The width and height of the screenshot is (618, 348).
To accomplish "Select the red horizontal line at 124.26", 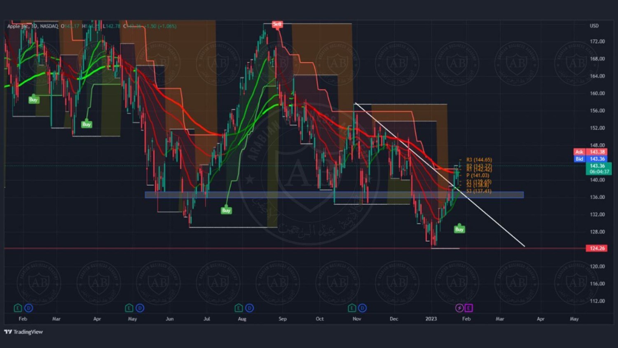I will click(x=295, y=248).
